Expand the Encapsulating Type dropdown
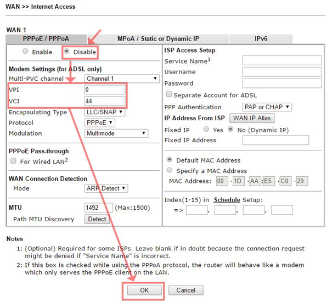 (x=105, y=112)
